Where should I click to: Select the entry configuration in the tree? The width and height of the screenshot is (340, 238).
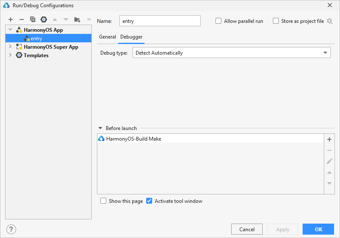pyautogui.click(x=48, y=38)
